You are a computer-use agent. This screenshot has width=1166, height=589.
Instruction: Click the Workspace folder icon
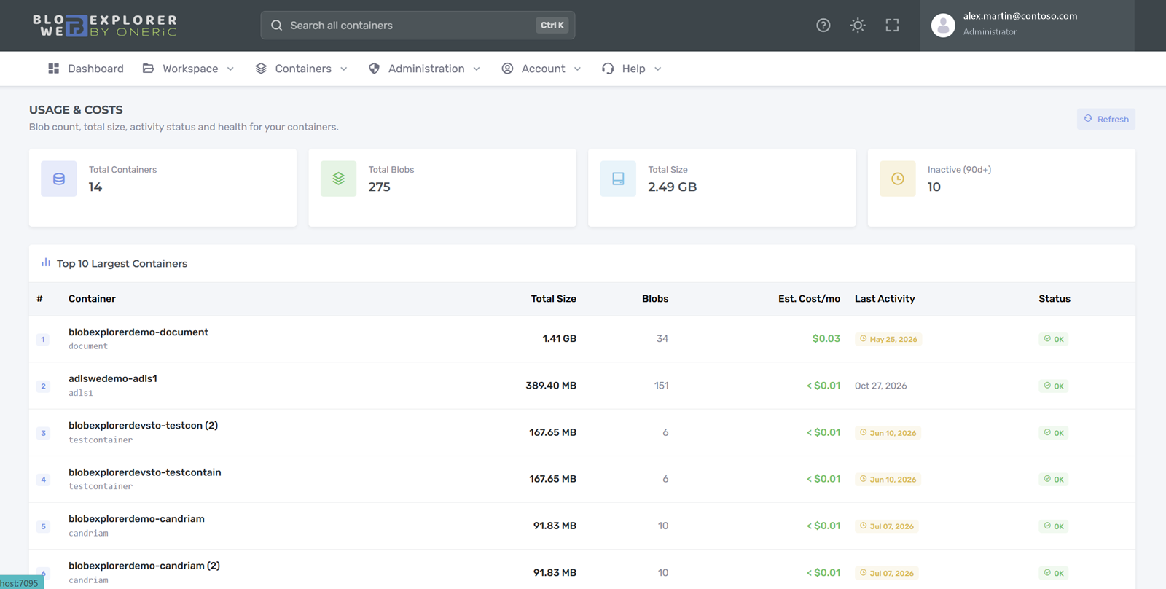coord(148,69)
